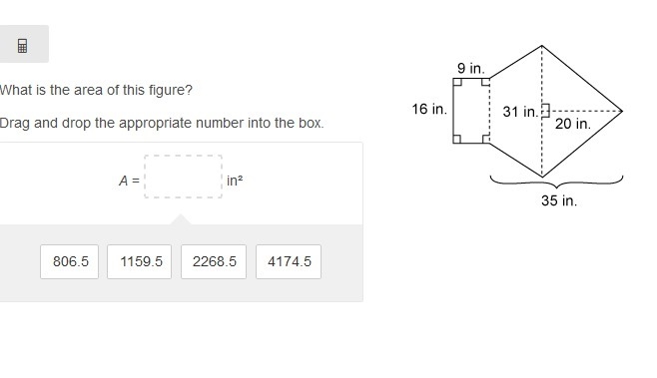
Task: Click the '16 in.' side label
Action: [429, 110]
